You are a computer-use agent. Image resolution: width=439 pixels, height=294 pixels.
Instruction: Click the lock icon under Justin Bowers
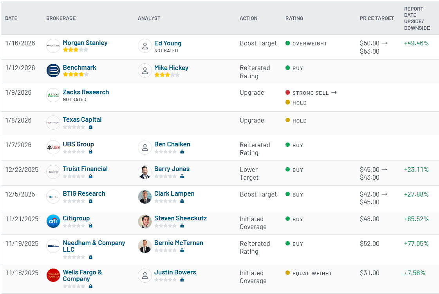(182, 280)
